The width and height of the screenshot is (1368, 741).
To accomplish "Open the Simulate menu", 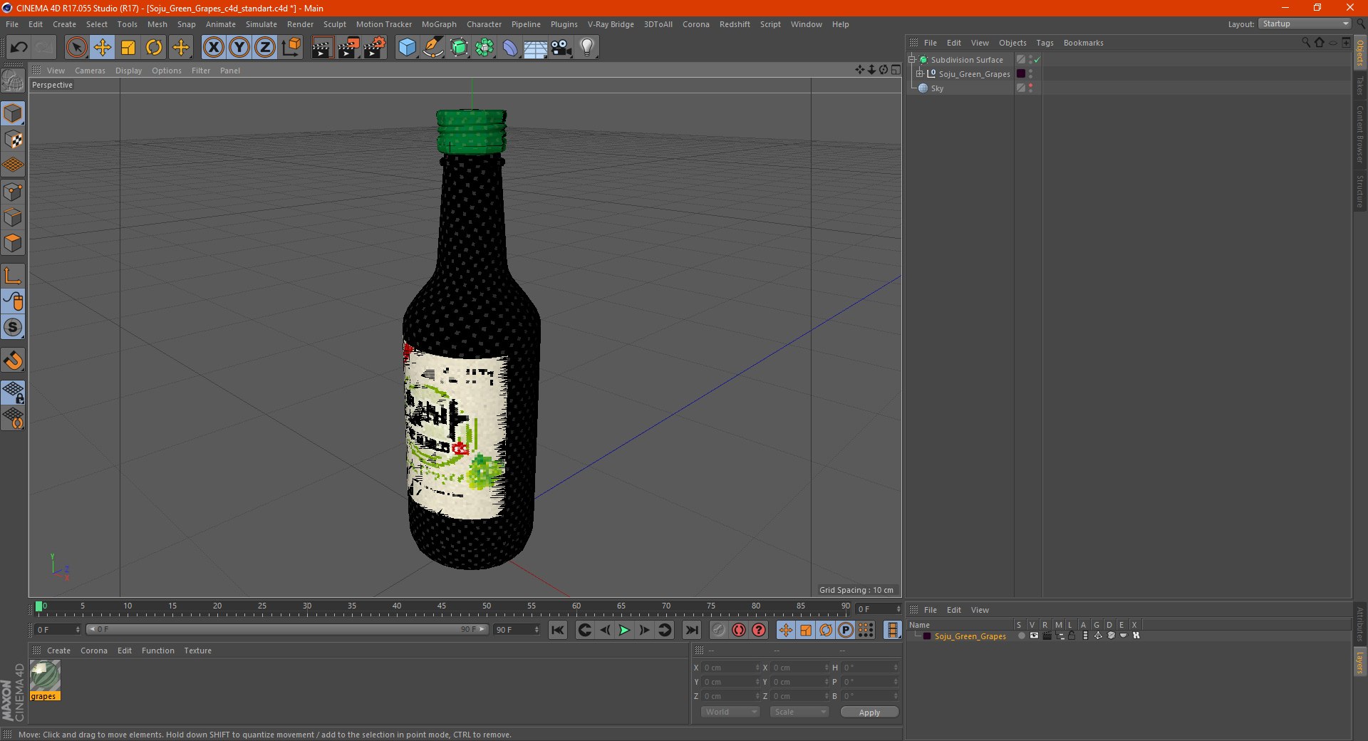I will (x=261, y=24).
